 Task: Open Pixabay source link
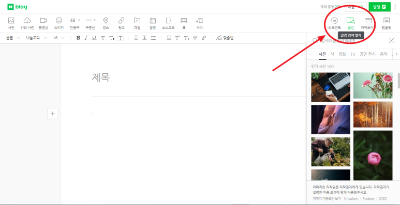click(368, 199)
